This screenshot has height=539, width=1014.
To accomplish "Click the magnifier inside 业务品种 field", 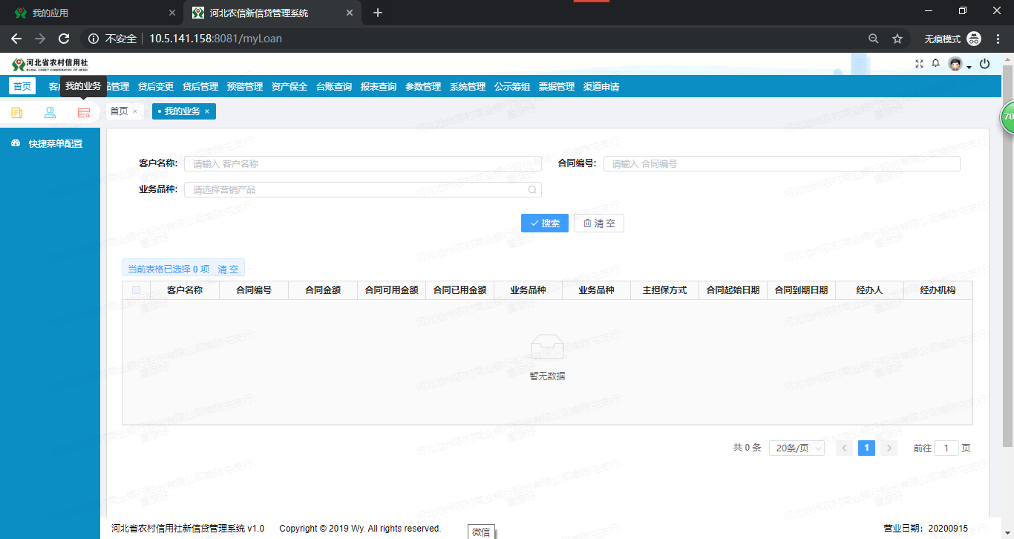I will [531, 189].
